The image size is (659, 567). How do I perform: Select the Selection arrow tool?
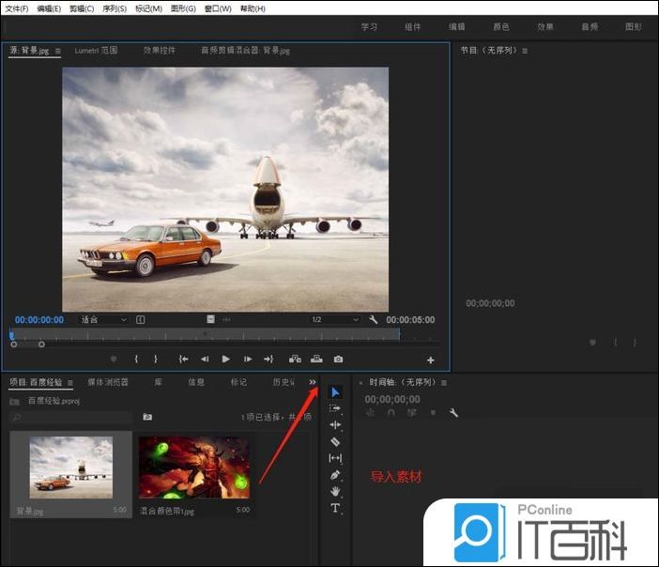pos(336,391)
